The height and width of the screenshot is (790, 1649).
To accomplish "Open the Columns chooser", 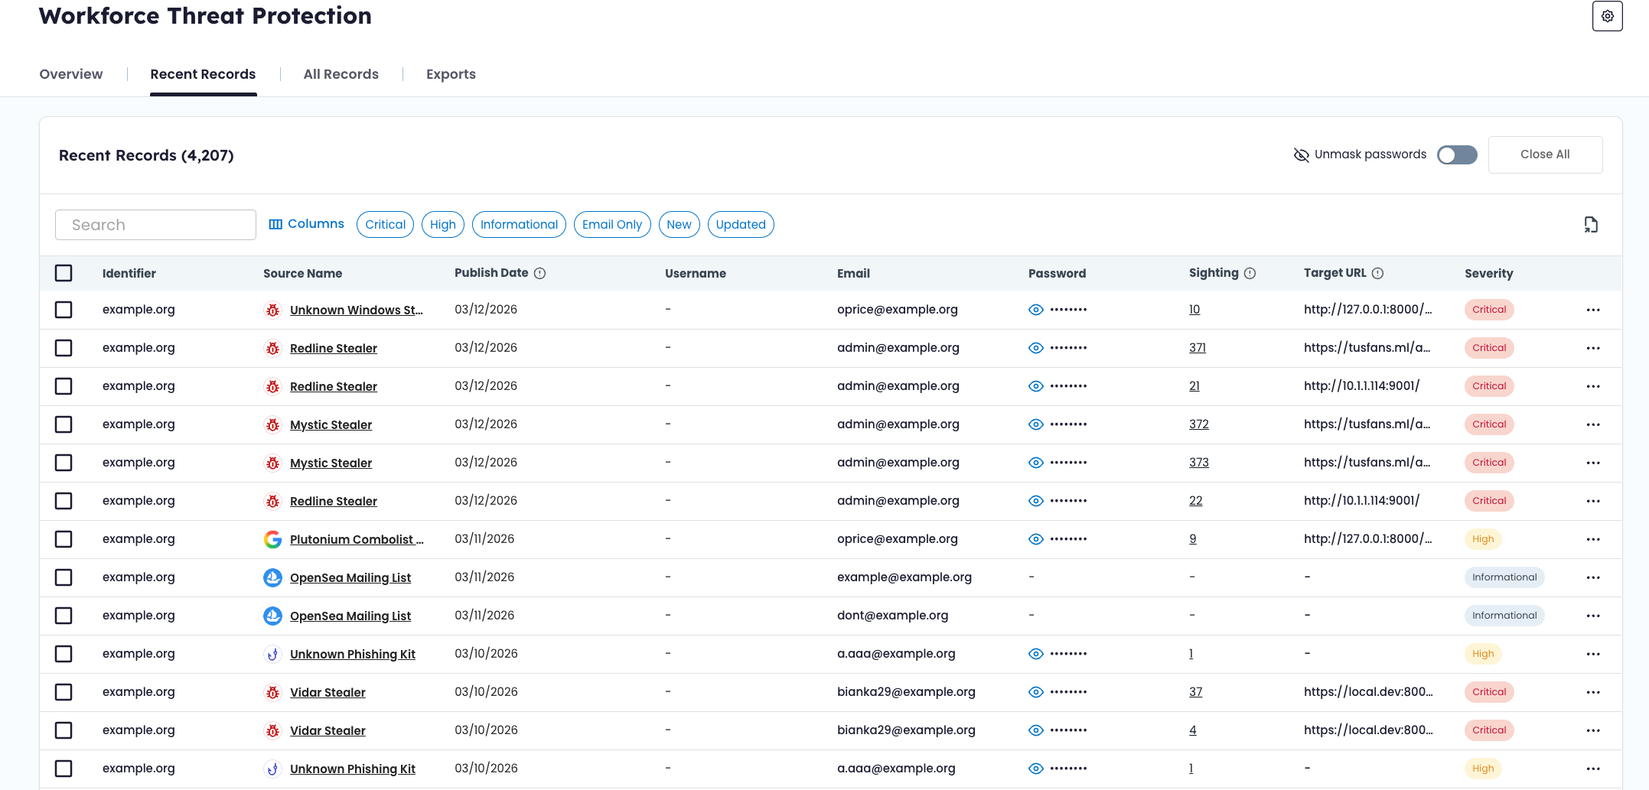I will (306, 224).
